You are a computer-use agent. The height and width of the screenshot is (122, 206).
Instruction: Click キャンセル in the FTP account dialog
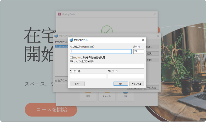[137, 84]
